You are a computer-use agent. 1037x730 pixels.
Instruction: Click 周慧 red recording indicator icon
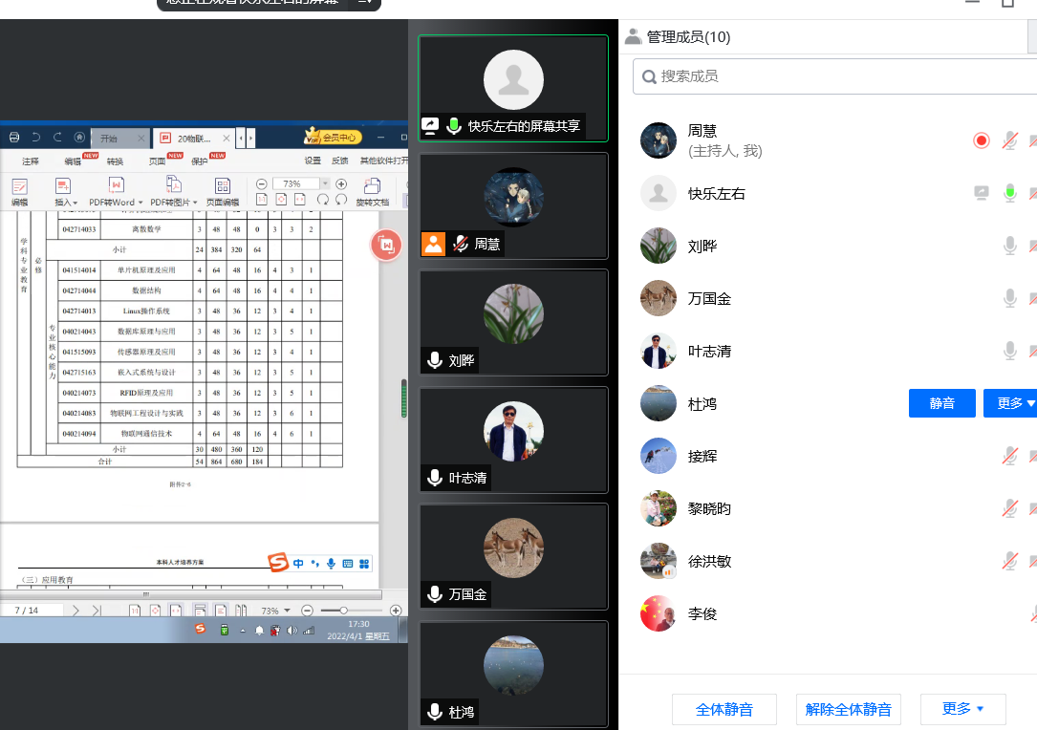click(x=982, y=140)
